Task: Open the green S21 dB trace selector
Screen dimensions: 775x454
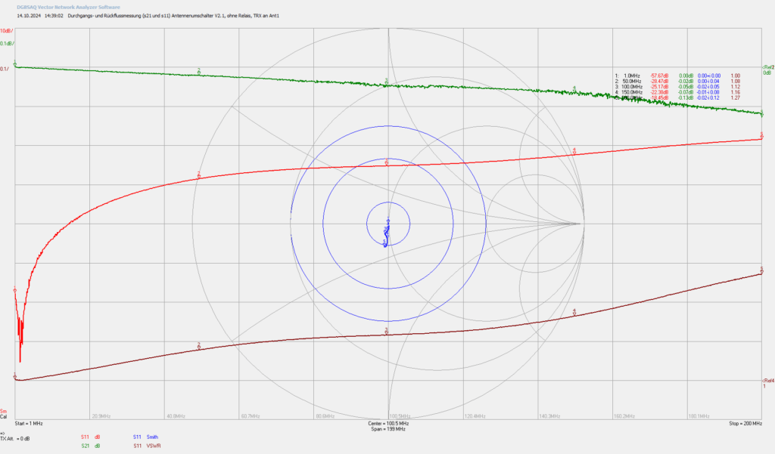Action: (x=91, y=446)
